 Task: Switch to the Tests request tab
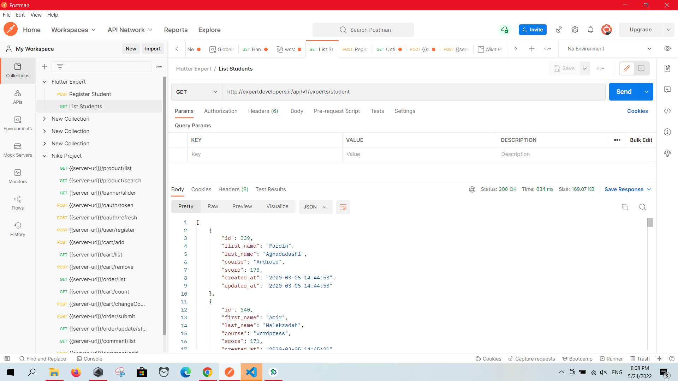tap(377, 111)
